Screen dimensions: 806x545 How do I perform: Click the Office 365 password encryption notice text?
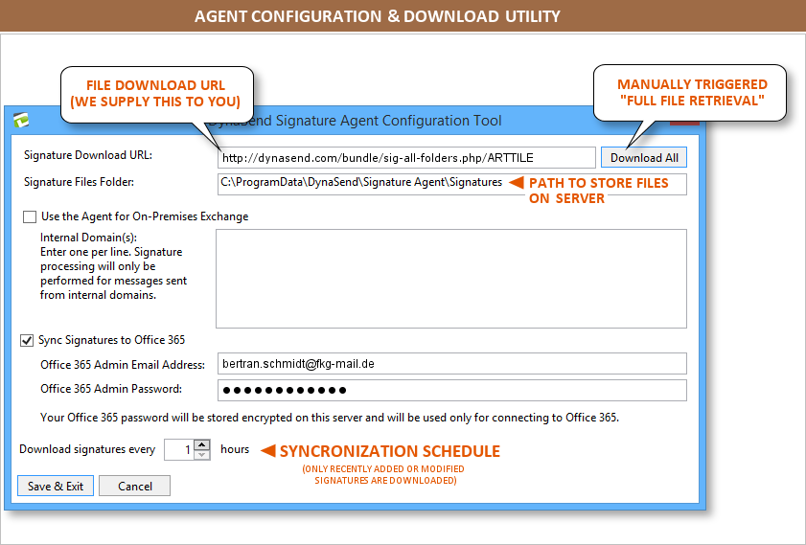(330, 418)
